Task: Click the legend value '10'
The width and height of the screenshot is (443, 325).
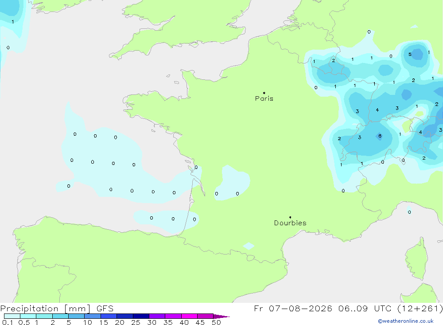Action: (88, 322)
